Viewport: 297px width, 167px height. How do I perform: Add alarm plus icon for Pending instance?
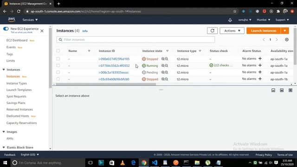click(260, 72)
